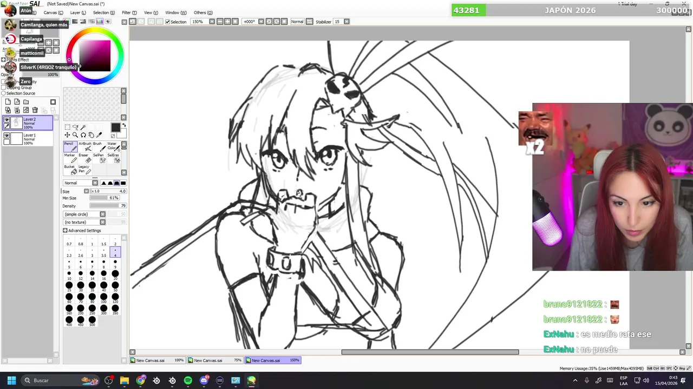Toggle visibility eye of Layer1

coord(6,136)
